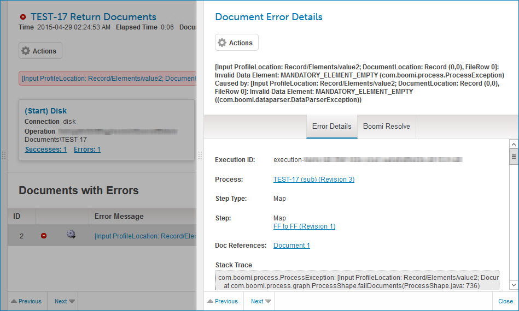Image resolution: width=519 pixels, height=311 pixels.
Task: Click the gear icon in right Actions button
Action: 222,43
